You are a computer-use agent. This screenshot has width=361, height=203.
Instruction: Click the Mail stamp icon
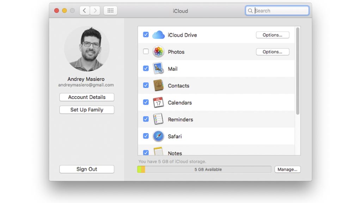(x=158, y=69)
